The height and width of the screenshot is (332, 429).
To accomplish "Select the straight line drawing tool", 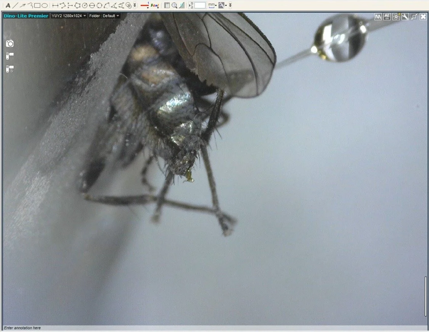I will pyautogui.click(x=15, y=5).
